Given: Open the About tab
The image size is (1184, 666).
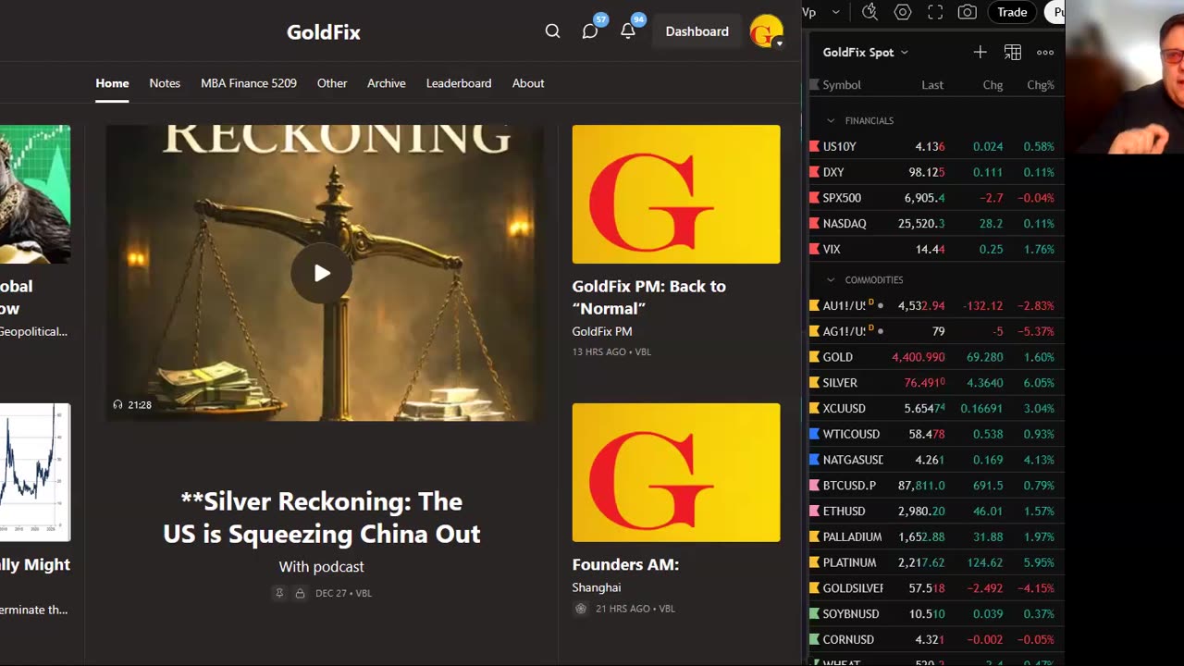Looking at the screenshot, I should click(x=528, y=83).
